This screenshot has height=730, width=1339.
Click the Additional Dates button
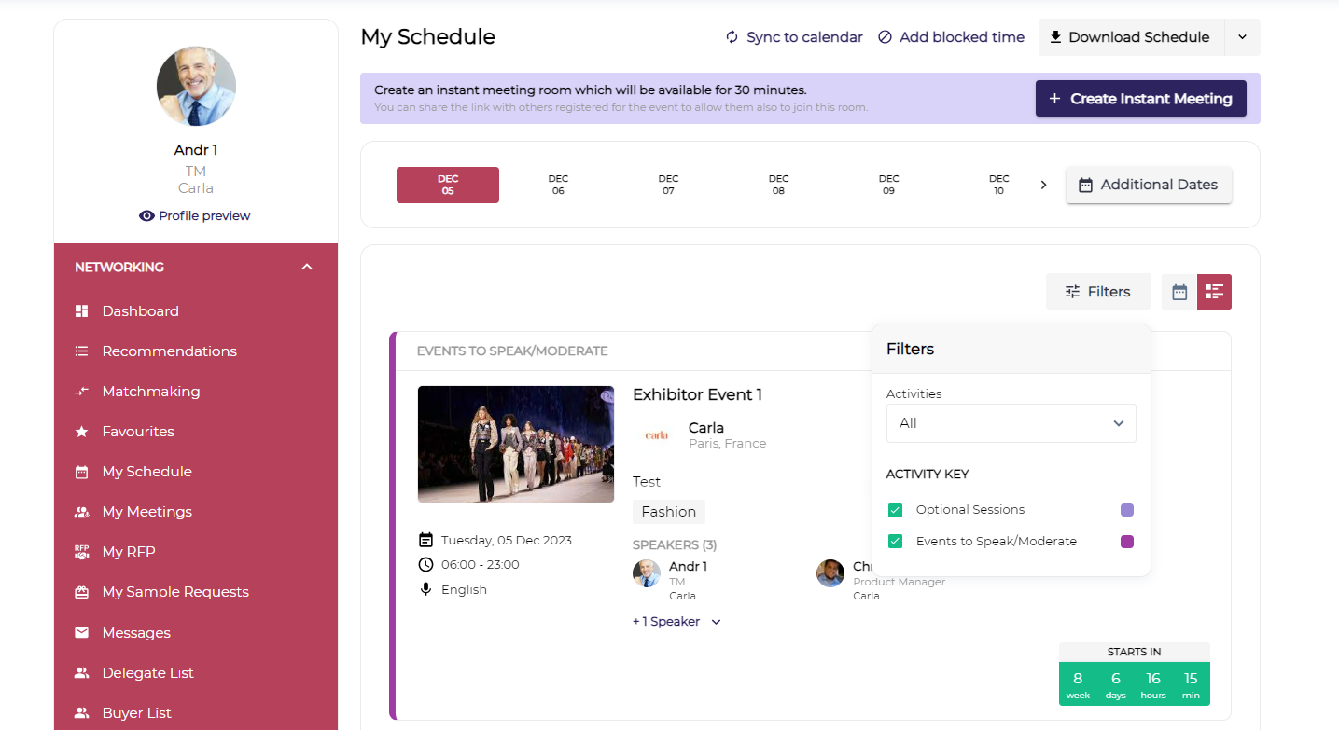pyautogui.click(x=1149, y=185)
